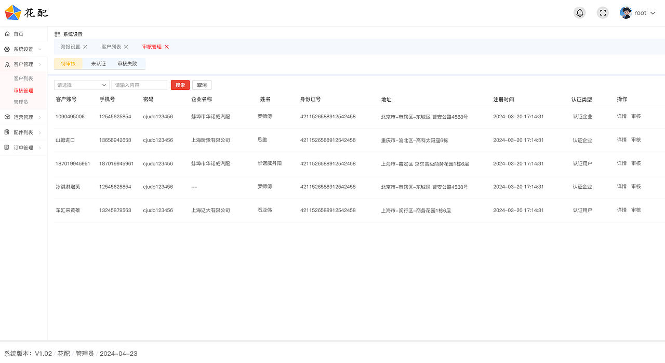Screen dimensions: 665x363
Task: Open 管理员 in the sidebar submenu
Action: (x=21, y=102)
